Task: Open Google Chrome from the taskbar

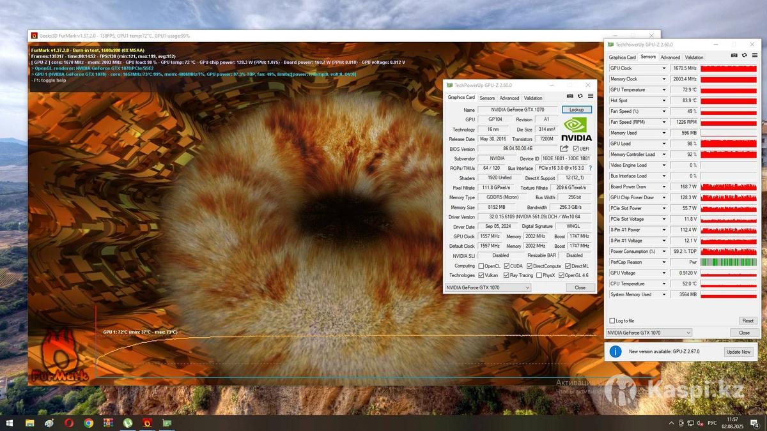Action: tap(88, 423)
